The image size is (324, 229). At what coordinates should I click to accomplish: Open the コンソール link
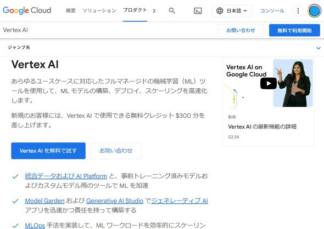click(x=272, y=11)
